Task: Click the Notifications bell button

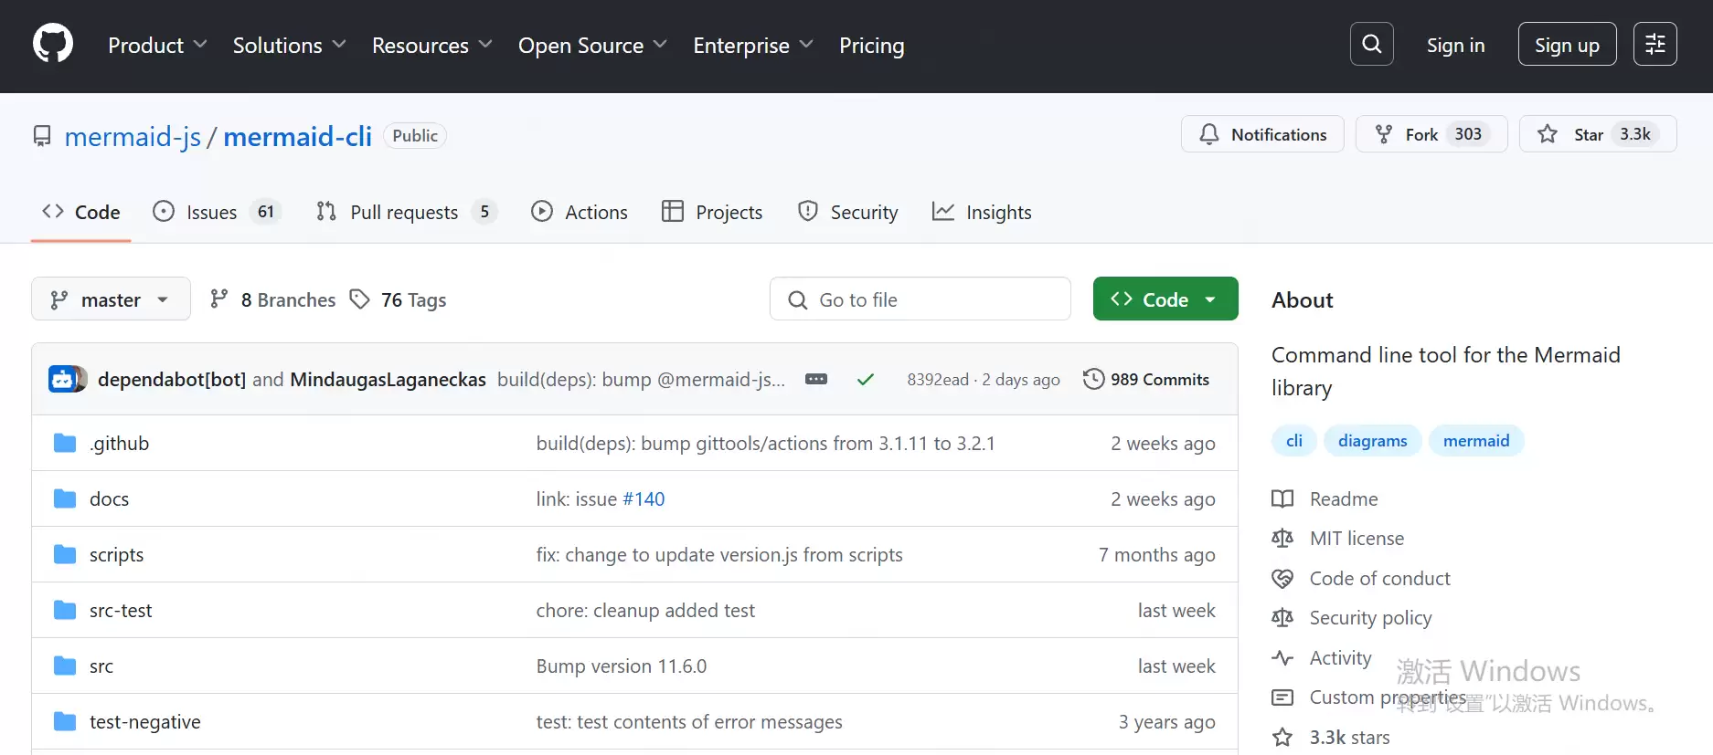Action: (x=1262, y=134)
